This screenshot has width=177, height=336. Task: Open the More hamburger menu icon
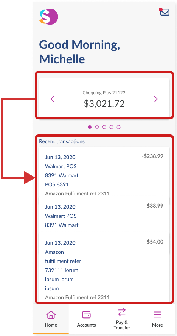(157, 314)
